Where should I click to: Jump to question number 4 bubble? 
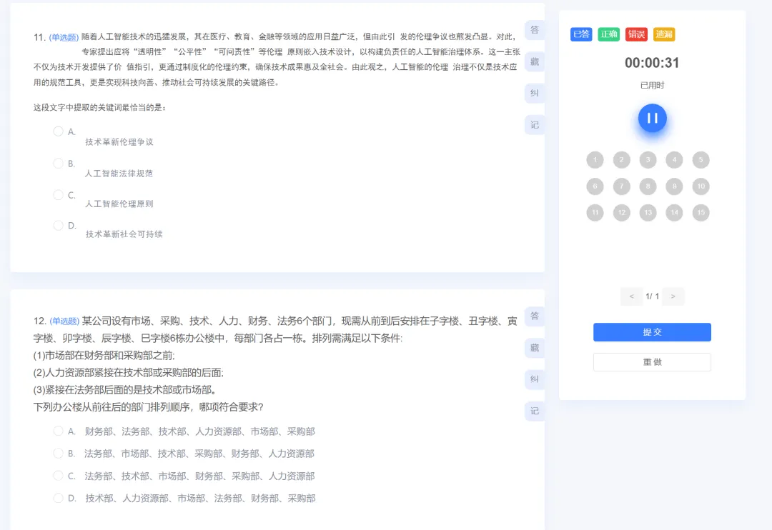click(x=674, y=159)
